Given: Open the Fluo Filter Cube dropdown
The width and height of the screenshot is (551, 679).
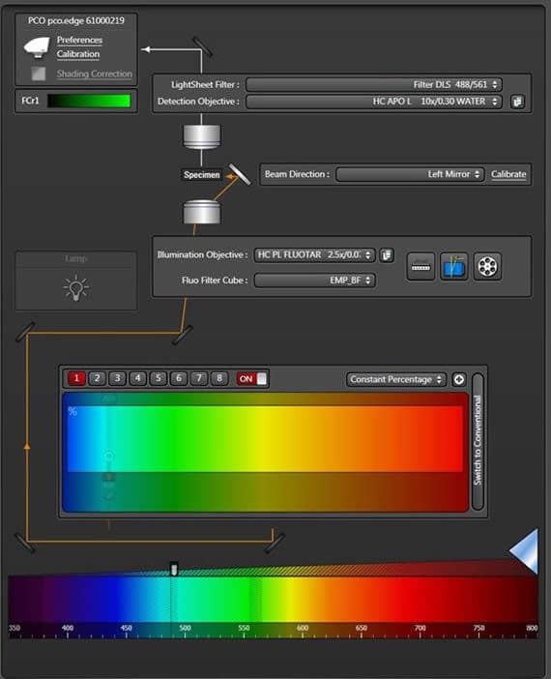Looking at the screenshot, I should coord(315,280).
